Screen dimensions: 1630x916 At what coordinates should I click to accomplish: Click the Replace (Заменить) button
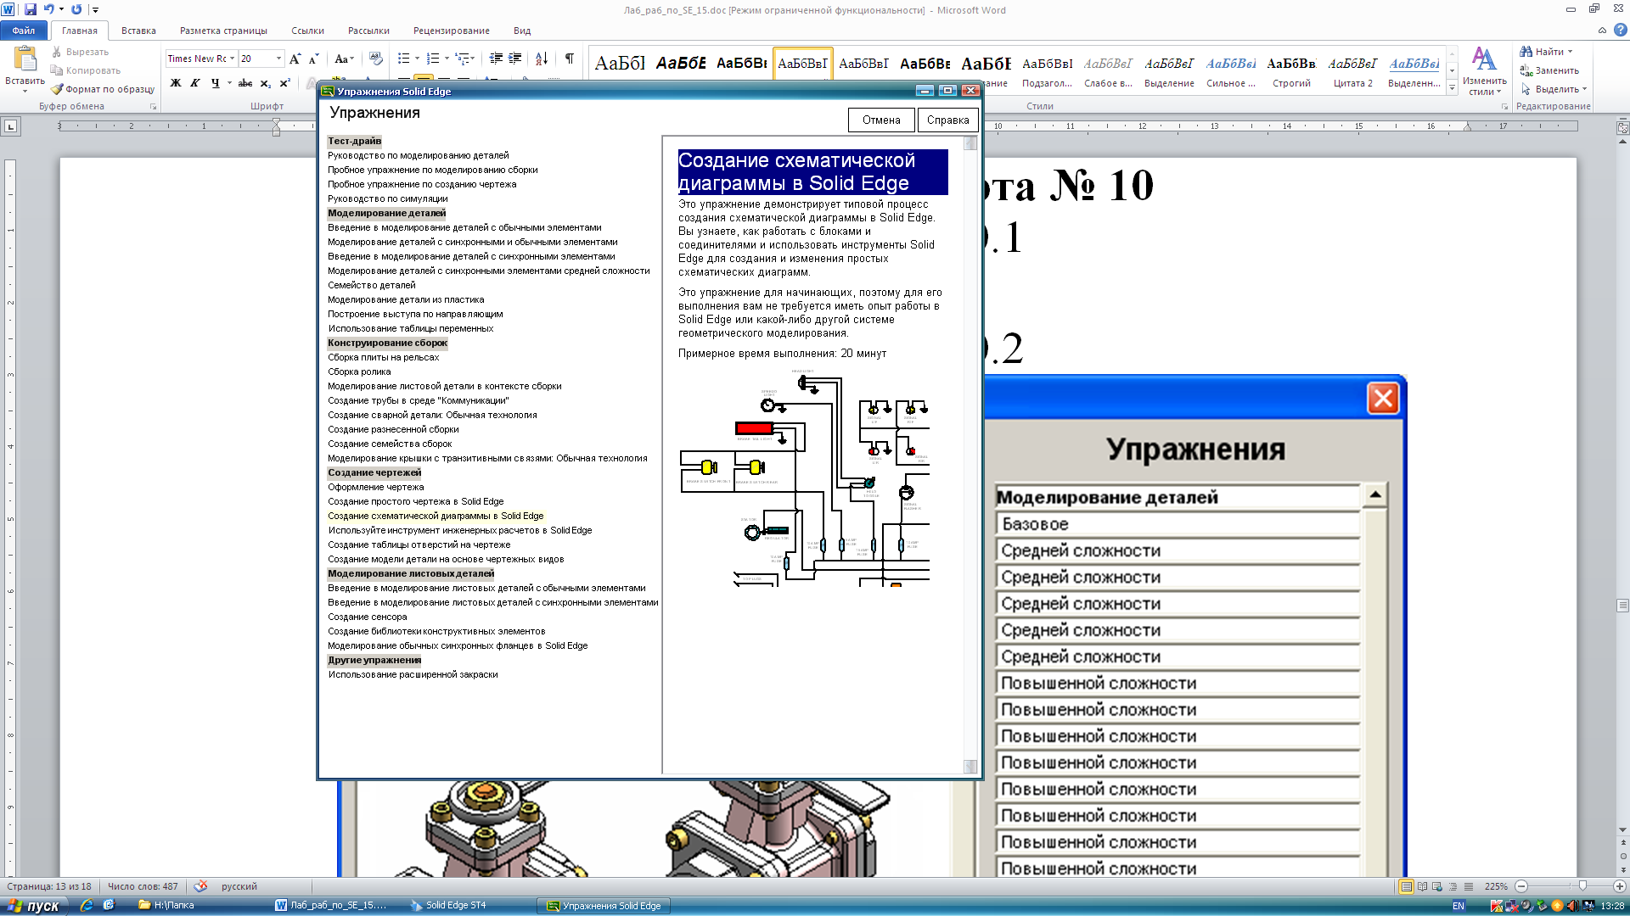[x=1549, y=70]
